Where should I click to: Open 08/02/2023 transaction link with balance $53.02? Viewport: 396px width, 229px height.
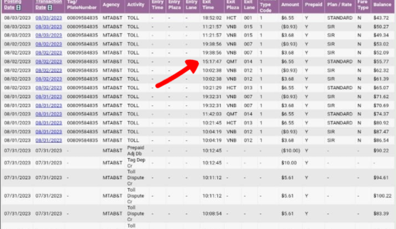(x=48, y=44)
